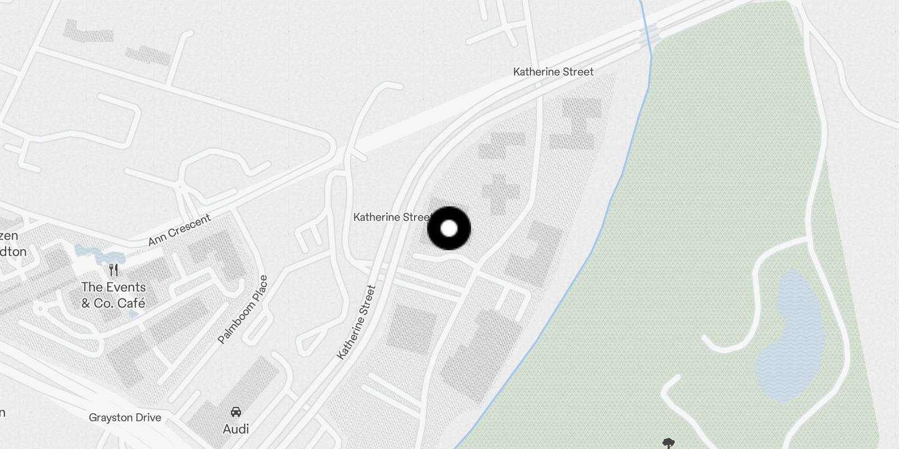Tap the car icon above Audi
Screen dimensions: 899x449
[236, 413]
